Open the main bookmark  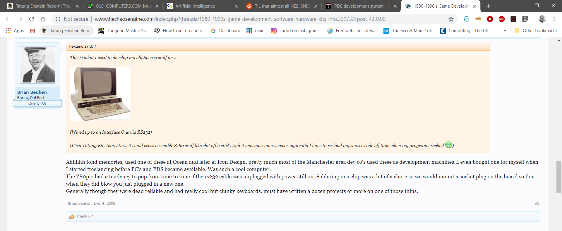[256, 31]
